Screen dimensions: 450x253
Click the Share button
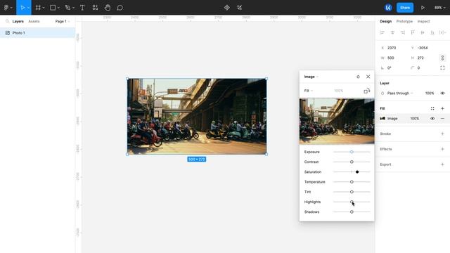pos(405,8)
